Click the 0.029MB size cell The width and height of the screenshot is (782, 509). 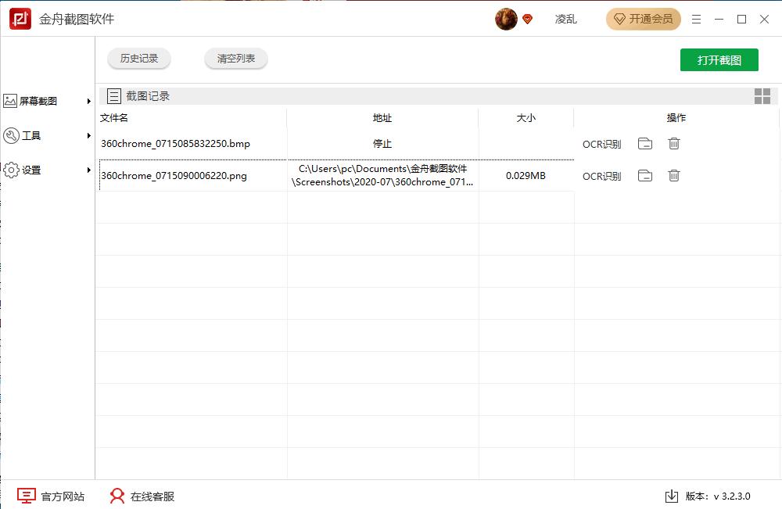point(526,175)
